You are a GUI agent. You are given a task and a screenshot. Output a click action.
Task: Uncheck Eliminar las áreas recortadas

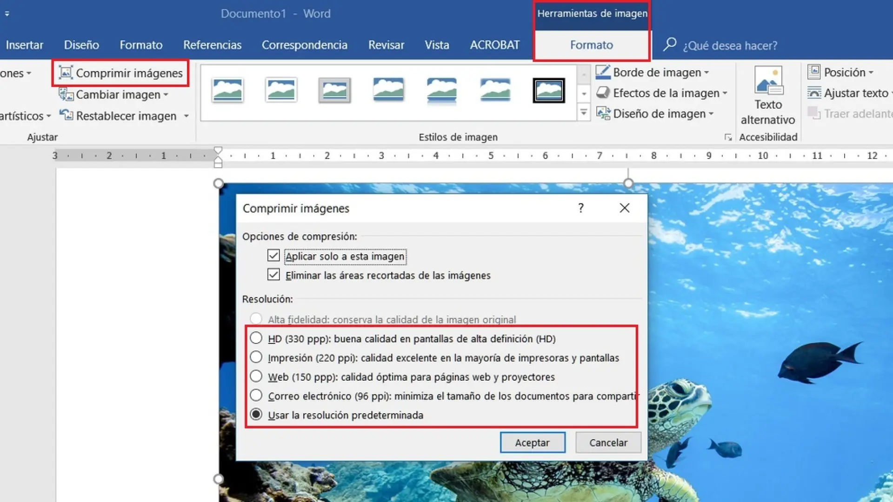(x=273, y=275)
